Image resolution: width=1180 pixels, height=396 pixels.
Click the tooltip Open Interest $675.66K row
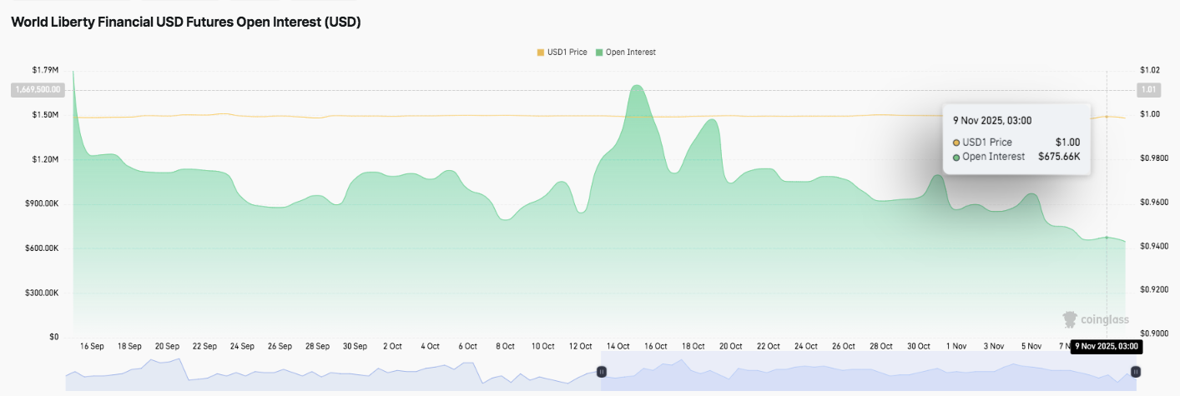click(1016, 156)
